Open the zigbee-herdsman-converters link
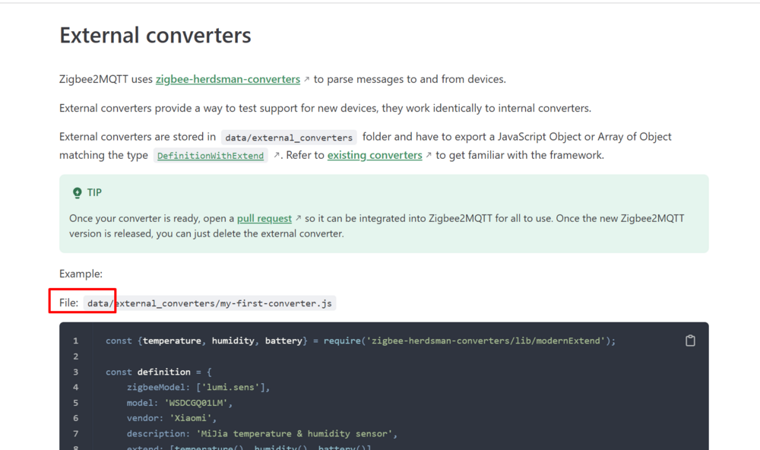The height and width of the screenshot is (450, 760). coord(227,79)
